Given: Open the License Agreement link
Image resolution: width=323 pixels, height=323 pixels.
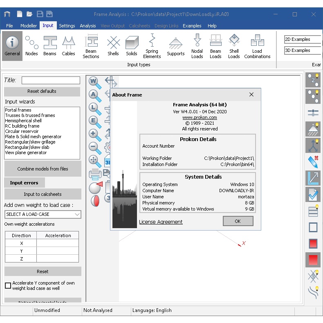Looking at the screenshot, I should pos(161,222).
